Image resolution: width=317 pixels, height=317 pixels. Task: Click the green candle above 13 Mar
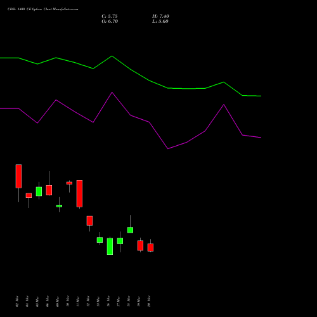click(x=100, y=240)
